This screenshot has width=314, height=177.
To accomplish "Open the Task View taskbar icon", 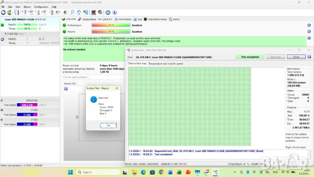I will pos(125,172).
